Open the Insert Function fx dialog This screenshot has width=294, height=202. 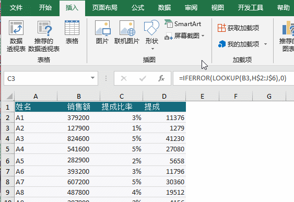click(x=161, y=78)
